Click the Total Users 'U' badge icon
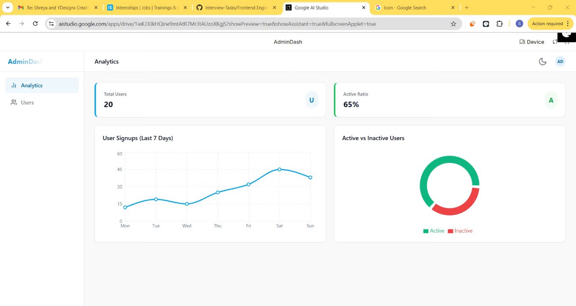This screenshot has height=306, width=576. click(x=311, y=100)
